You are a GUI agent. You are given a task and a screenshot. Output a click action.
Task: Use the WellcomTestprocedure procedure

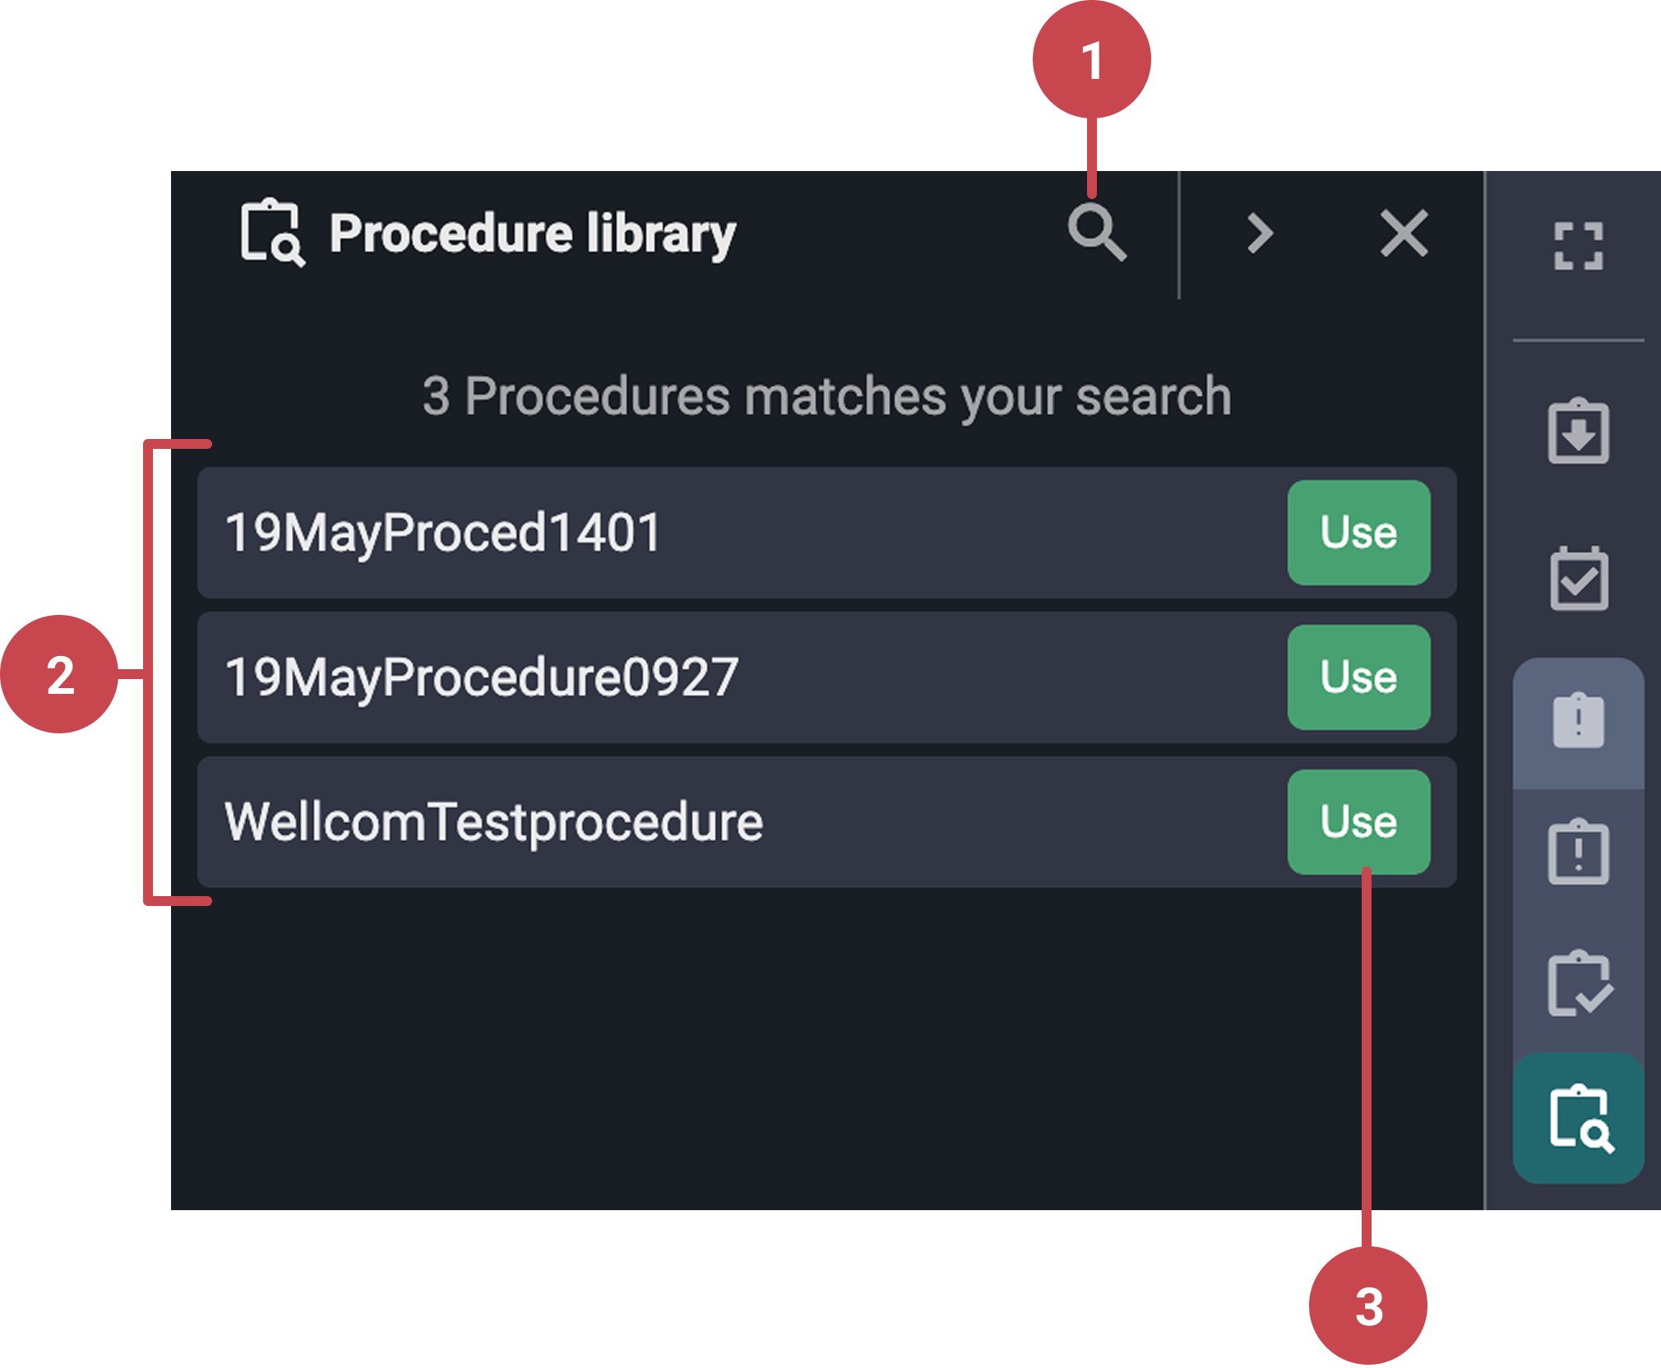1358,820
